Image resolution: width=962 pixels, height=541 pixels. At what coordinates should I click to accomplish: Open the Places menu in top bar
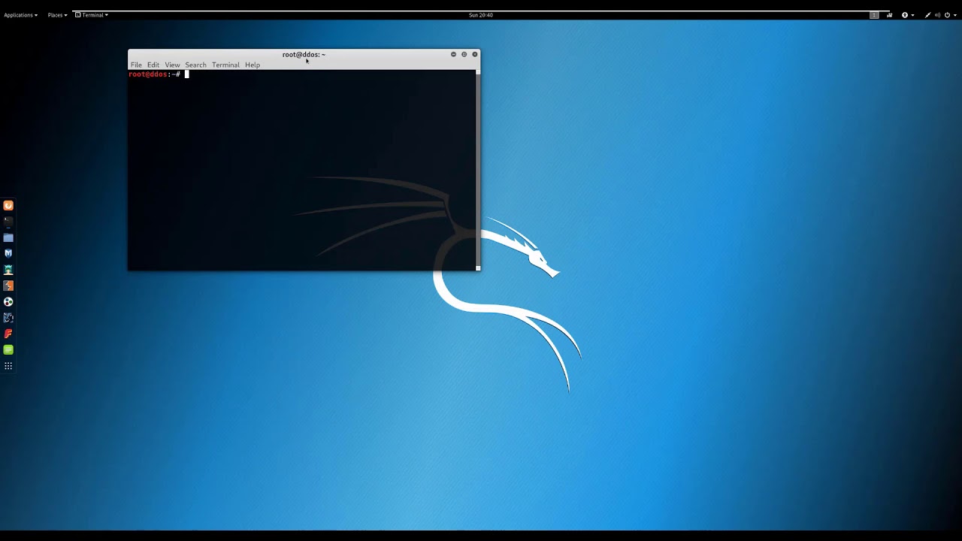coord(57,15)
